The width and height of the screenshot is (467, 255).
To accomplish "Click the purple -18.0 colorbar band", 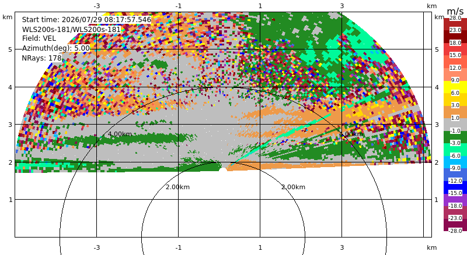I will [455, 200].
